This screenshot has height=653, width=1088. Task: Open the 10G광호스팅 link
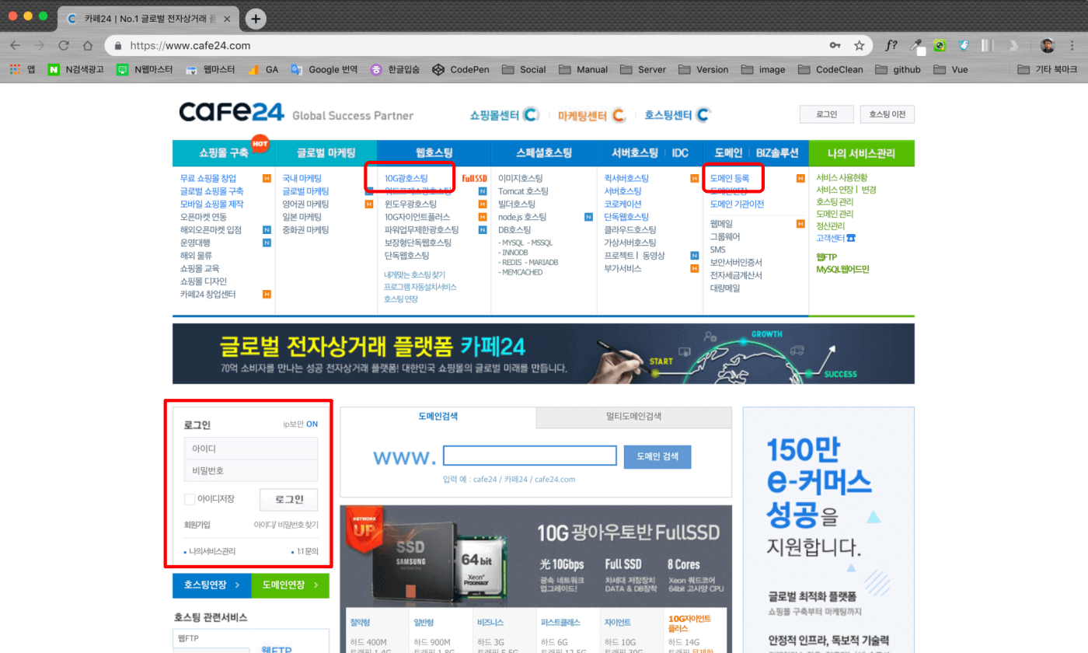click(x=406, y=178)
